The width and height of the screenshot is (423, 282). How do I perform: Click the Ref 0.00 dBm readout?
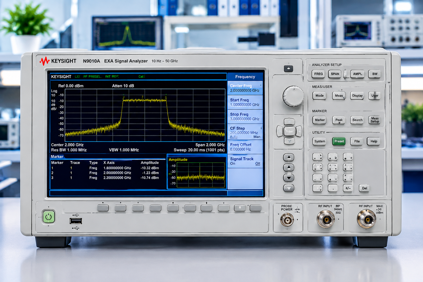71,86
